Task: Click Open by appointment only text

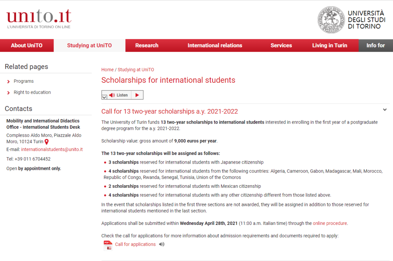Action: point(33,169)
